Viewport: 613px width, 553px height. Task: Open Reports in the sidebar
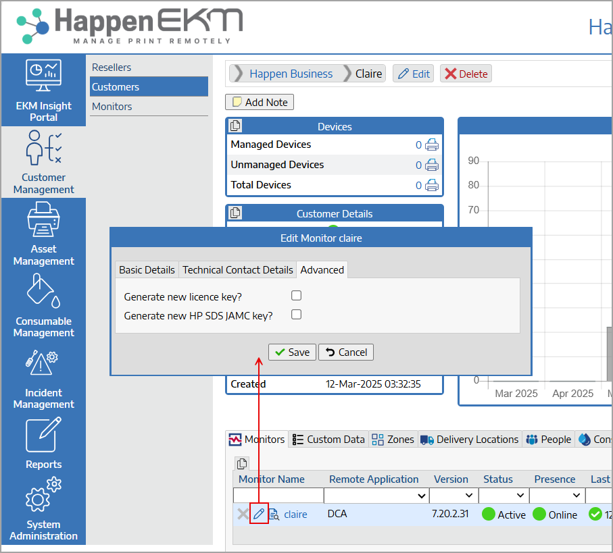43,443
